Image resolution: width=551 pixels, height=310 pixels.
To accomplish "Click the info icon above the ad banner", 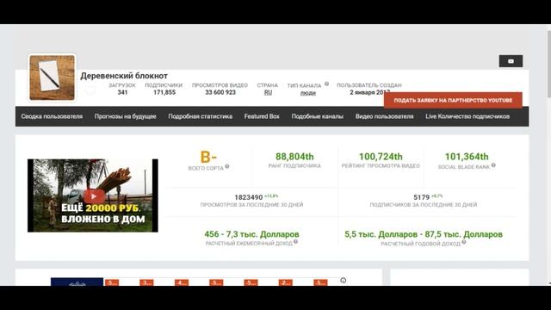I will (x=343, y=280).
